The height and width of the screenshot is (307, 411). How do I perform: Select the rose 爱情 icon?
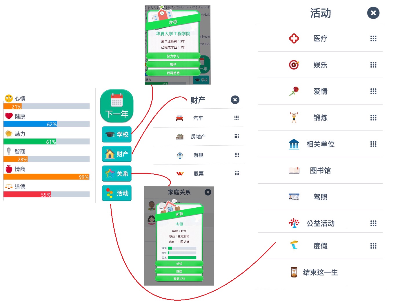294,91
